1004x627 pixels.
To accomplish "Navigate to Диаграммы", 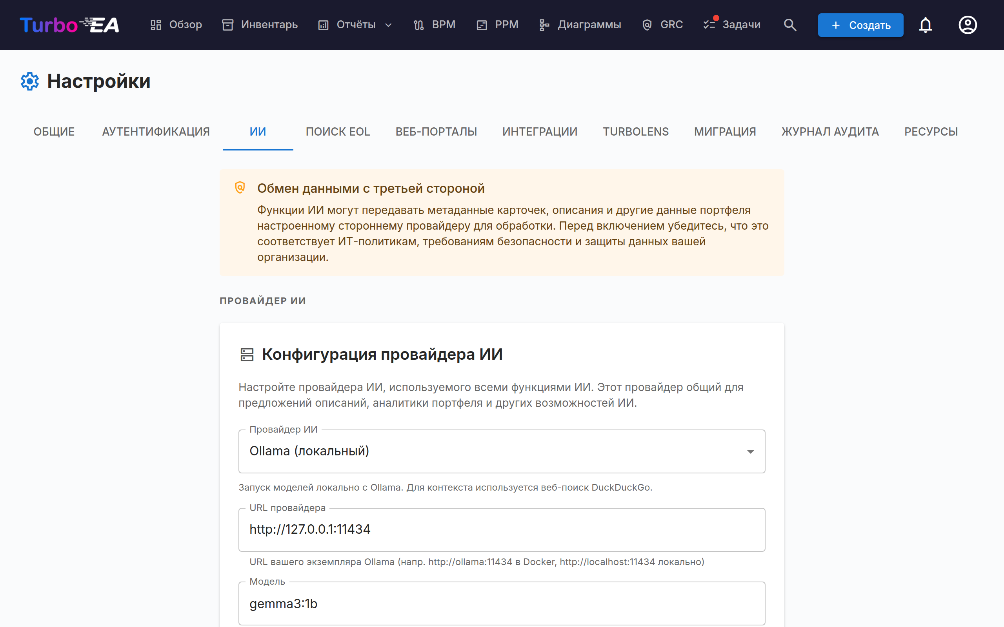I will click(580, 25).
